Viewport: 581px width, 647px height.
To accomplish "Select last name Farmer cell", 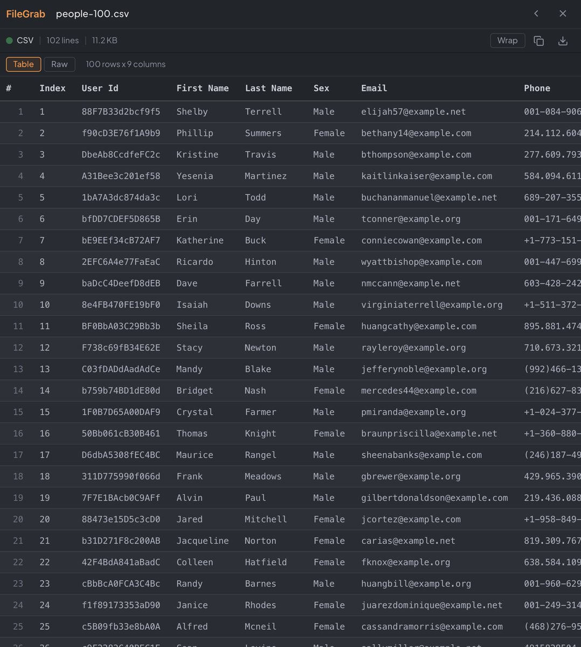I will pos(260,412).
